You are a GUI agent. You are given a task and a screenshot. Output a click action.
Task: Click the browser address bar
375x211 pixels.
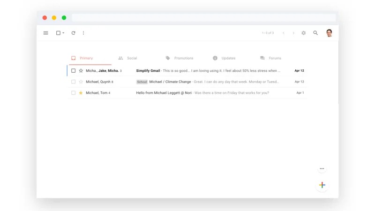click(204, 18)
